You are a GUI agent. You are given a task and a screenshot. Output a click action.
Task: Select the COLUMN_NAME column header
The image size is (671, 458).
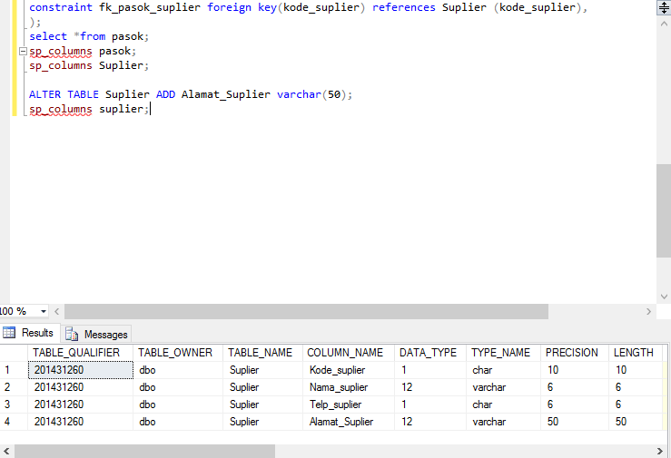(x=349, y=353)
